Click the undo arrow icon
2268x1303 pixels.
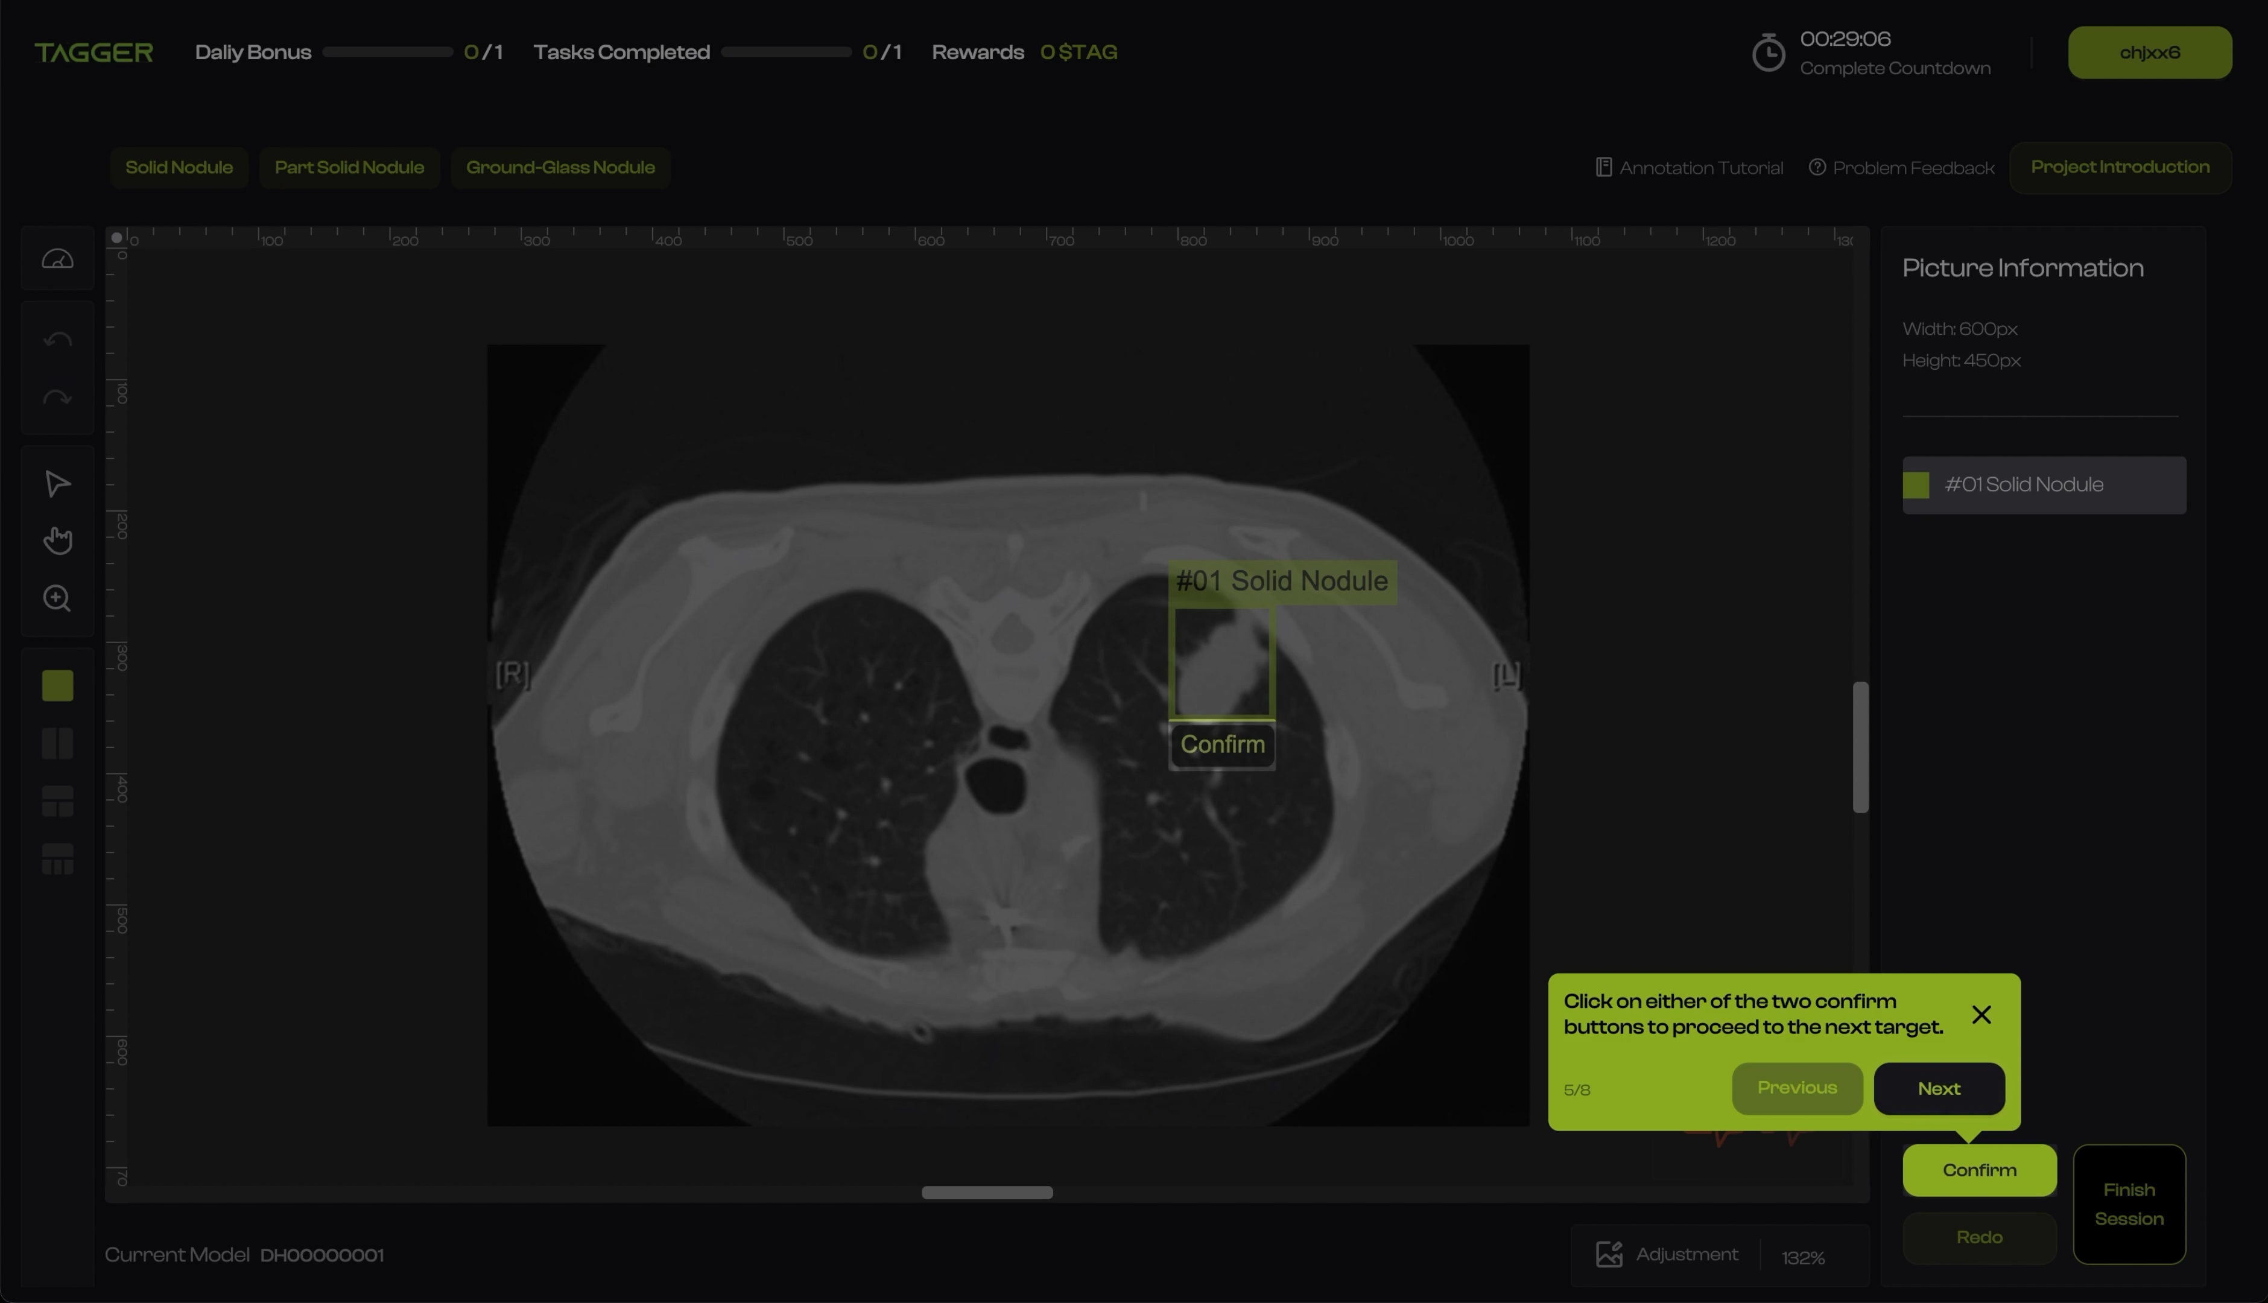click(57, 340)
